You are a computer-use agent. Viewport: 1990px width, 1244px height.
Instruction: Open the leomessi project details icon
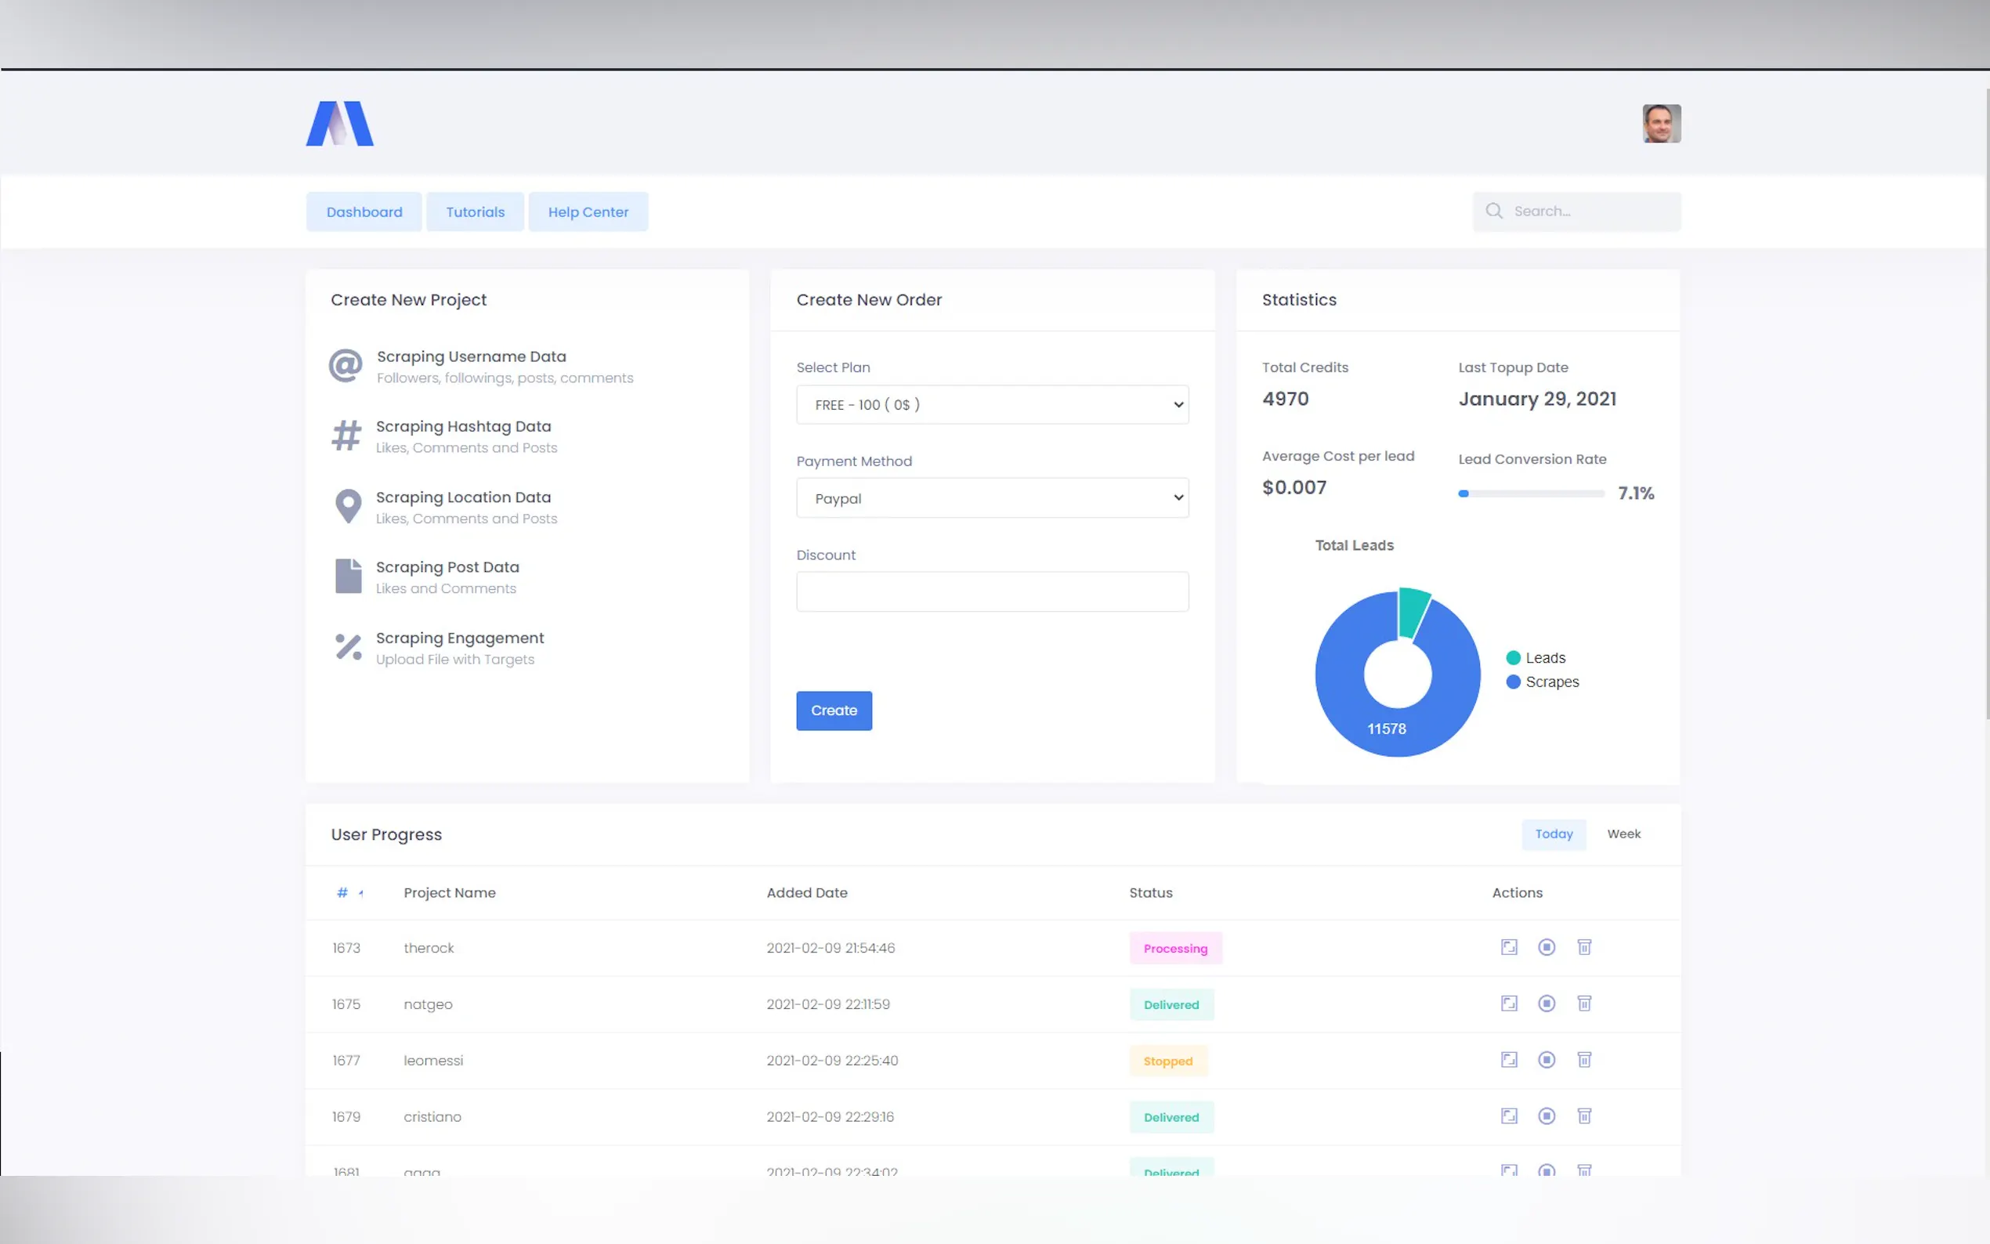1508,1060
